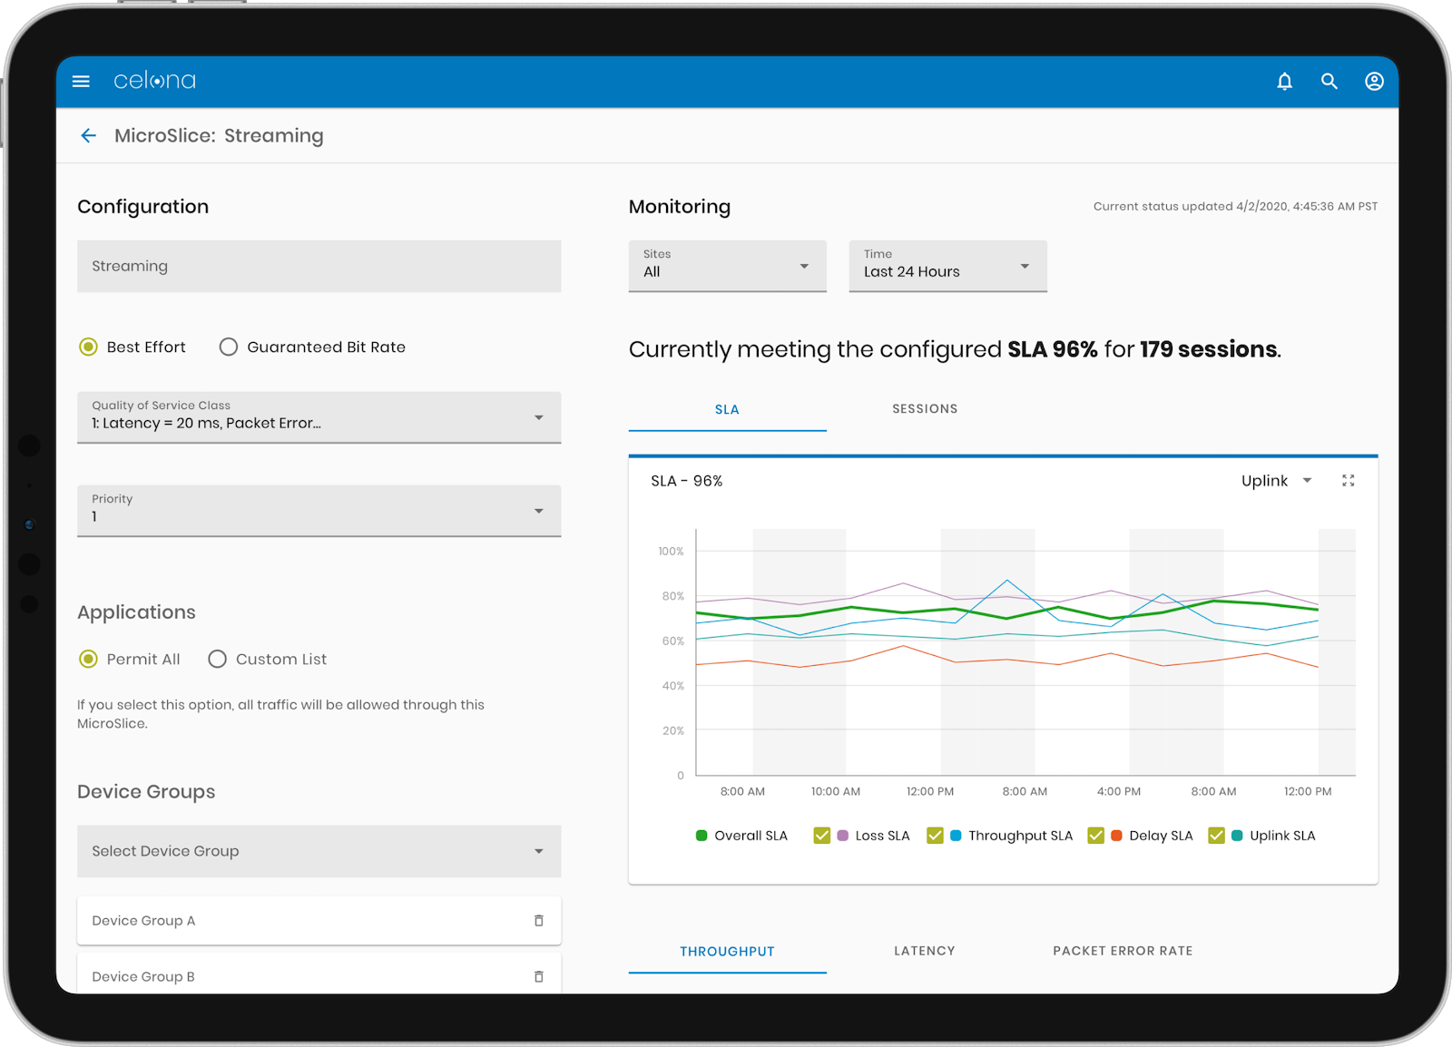Select the Device Group A row
1452x1047 pixels.
[x=319, y=920]
